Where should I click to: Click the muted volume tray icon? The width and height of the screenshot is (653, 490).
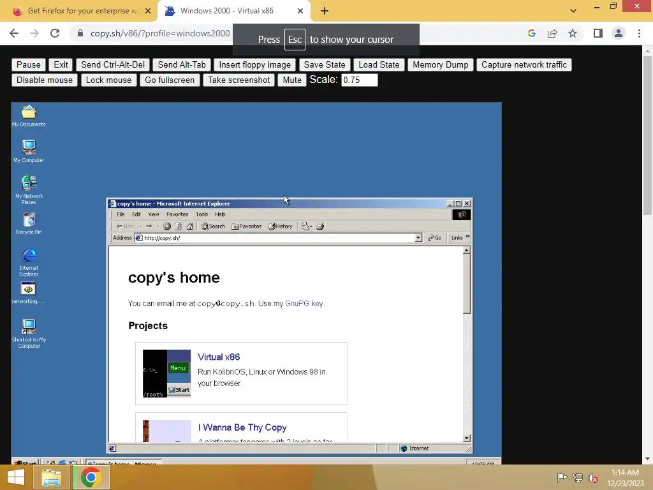coord(593,477)
